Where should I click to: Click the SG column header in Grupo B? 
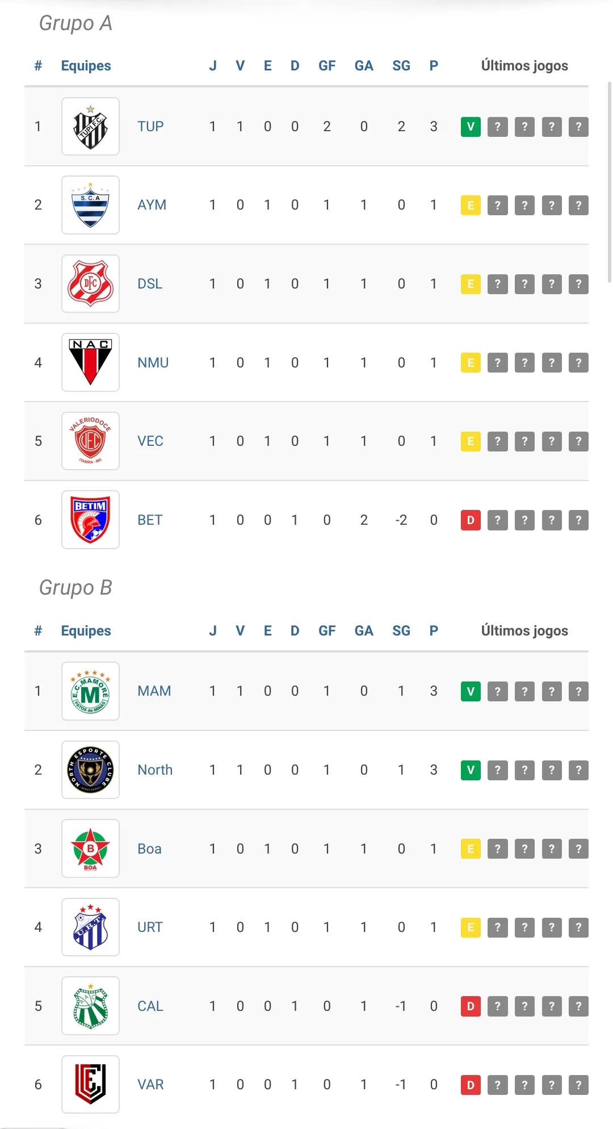coord(401,631)
